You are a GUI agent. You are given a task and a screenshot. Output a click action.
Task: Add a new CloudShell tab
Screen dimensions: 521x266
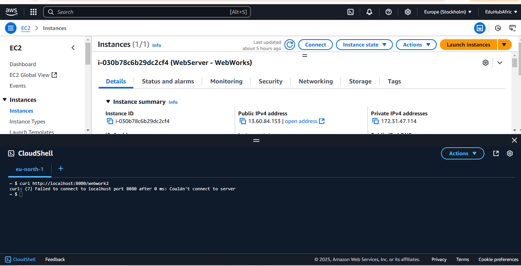[x=60, y=169]
